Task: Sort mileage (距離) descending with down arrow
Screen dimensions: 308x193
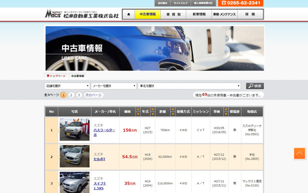Action: 173,114
